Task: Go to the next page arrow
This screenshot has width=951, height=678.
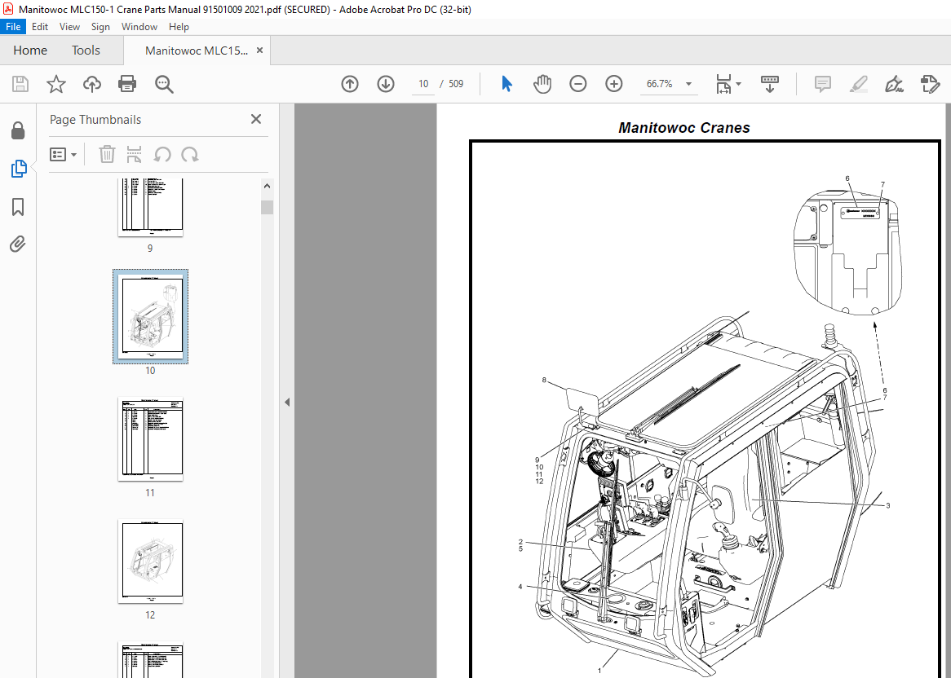Action: (x=386, y=84)
